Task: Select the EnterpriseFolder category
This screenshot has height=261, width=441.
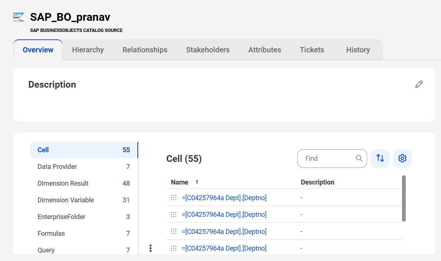Action: pyautogui.click(x=84, y=216)
